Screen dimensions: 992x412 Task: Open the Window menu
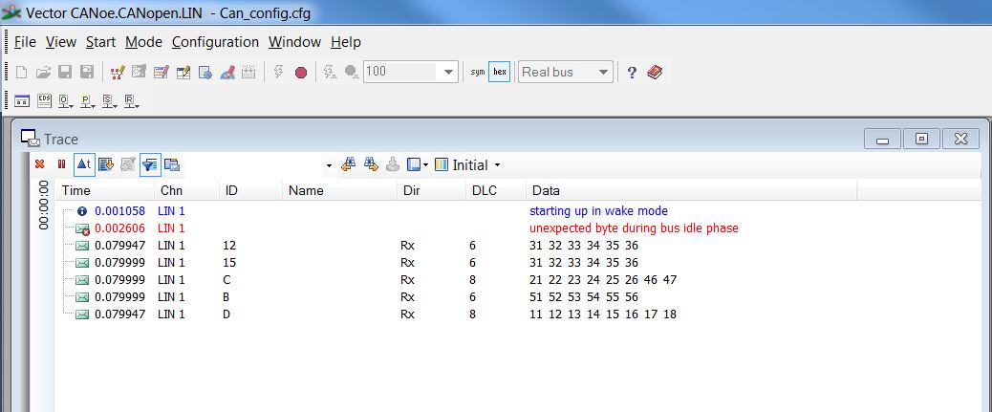[294, 42]
